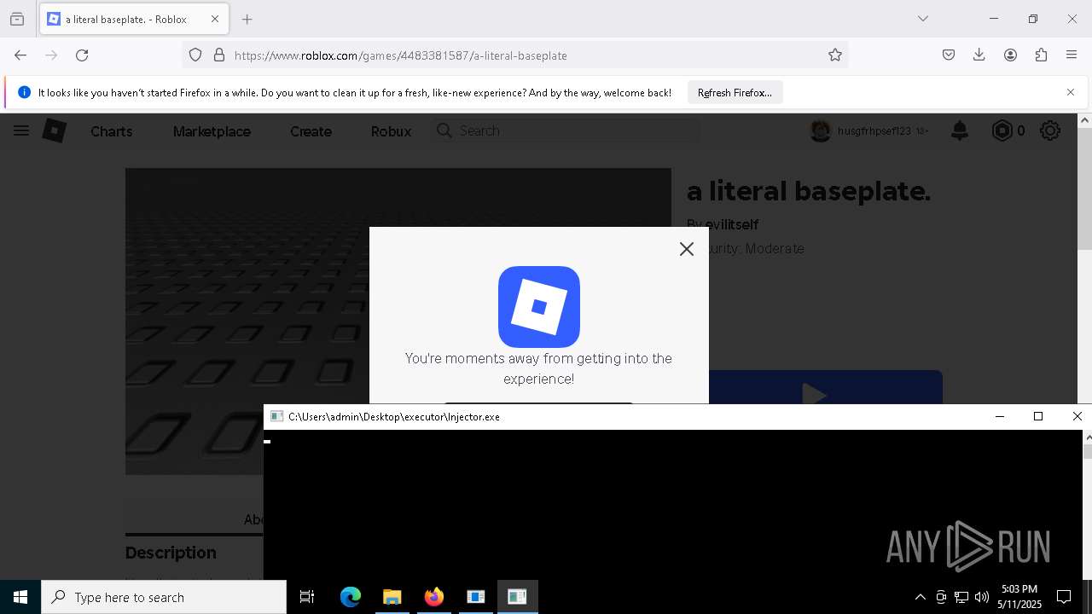Open Firefox application hamburger menu

tap(1072, 55)
